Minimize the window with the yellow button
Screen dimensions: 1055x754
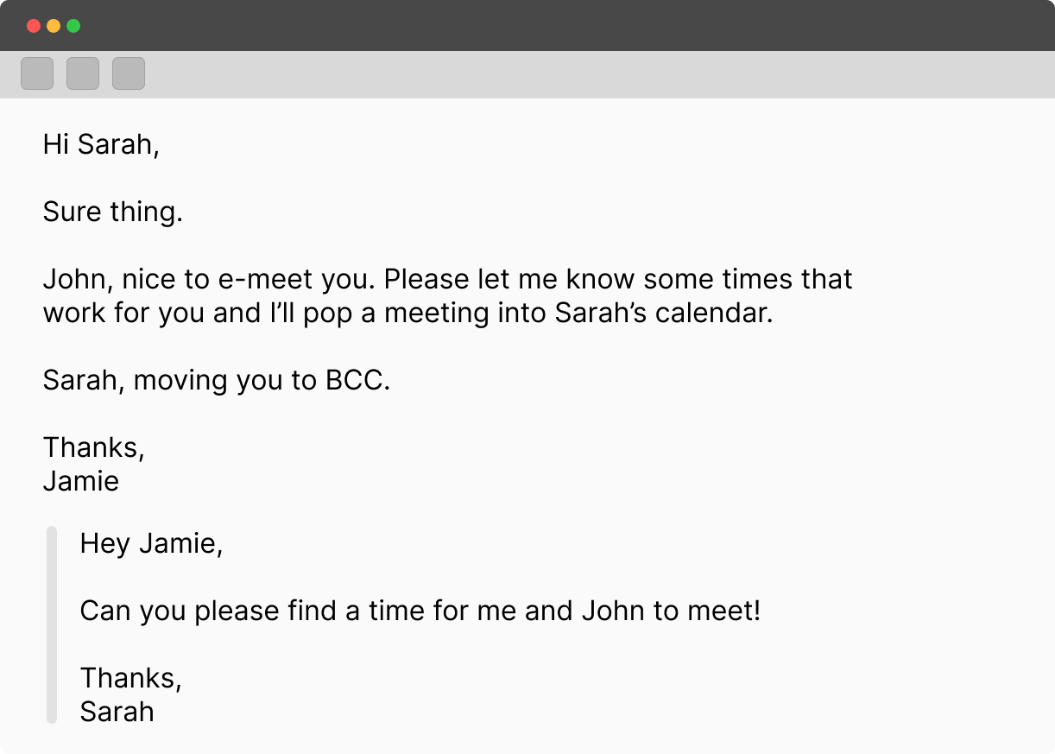click(54, 26)
